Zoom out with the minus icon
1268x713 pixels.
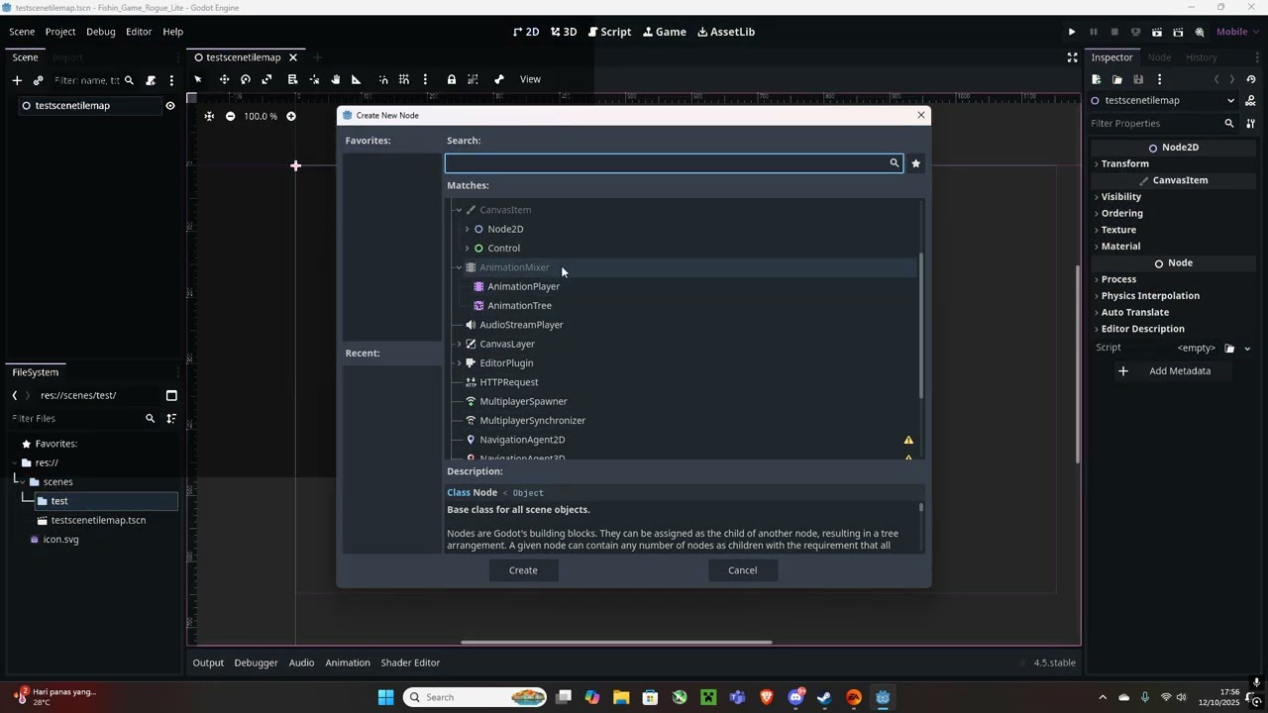coord(230,116)
